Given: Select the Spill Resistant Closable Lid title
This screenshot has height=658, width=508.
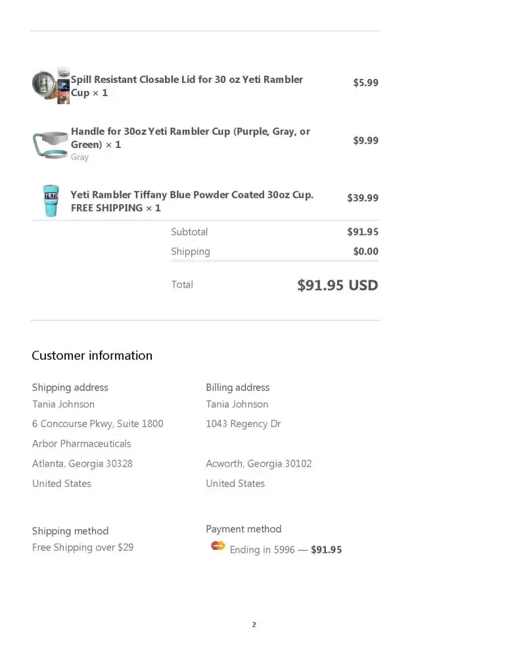Looking at the screenshot, I should (187, 86).
